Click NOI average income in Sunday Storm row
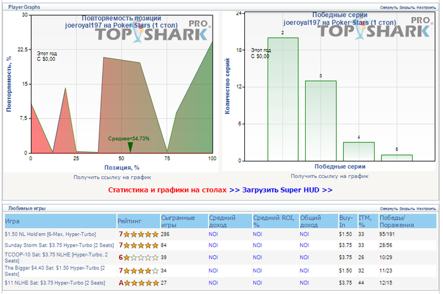The width and height of the screenshot is (443, 294). (213, 245)
